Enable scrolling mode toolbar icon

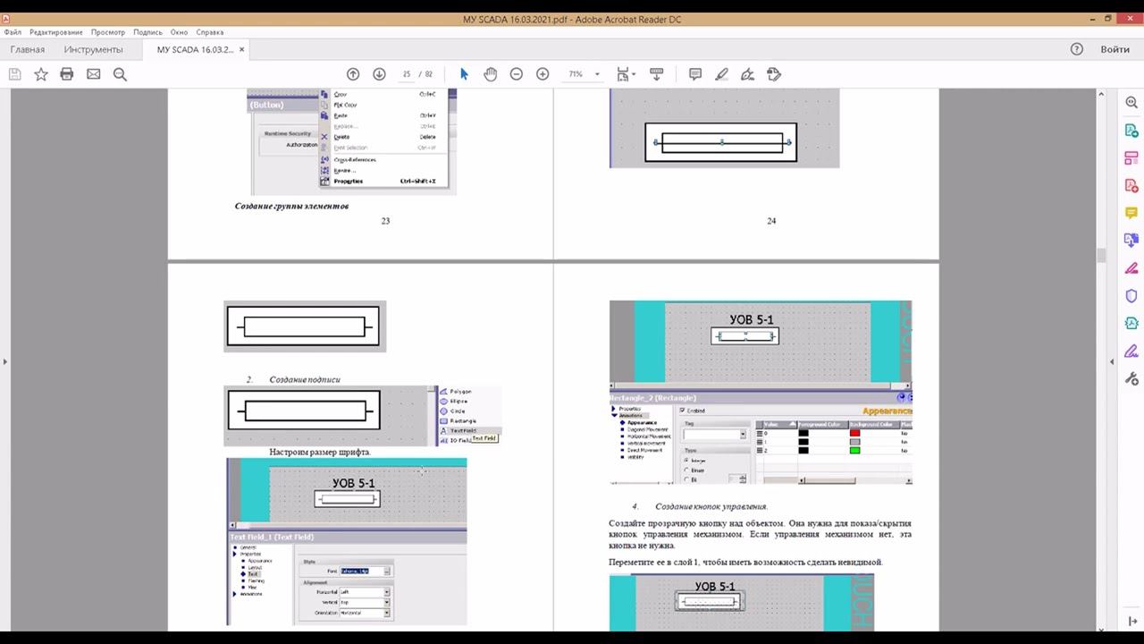pos(656,74)
